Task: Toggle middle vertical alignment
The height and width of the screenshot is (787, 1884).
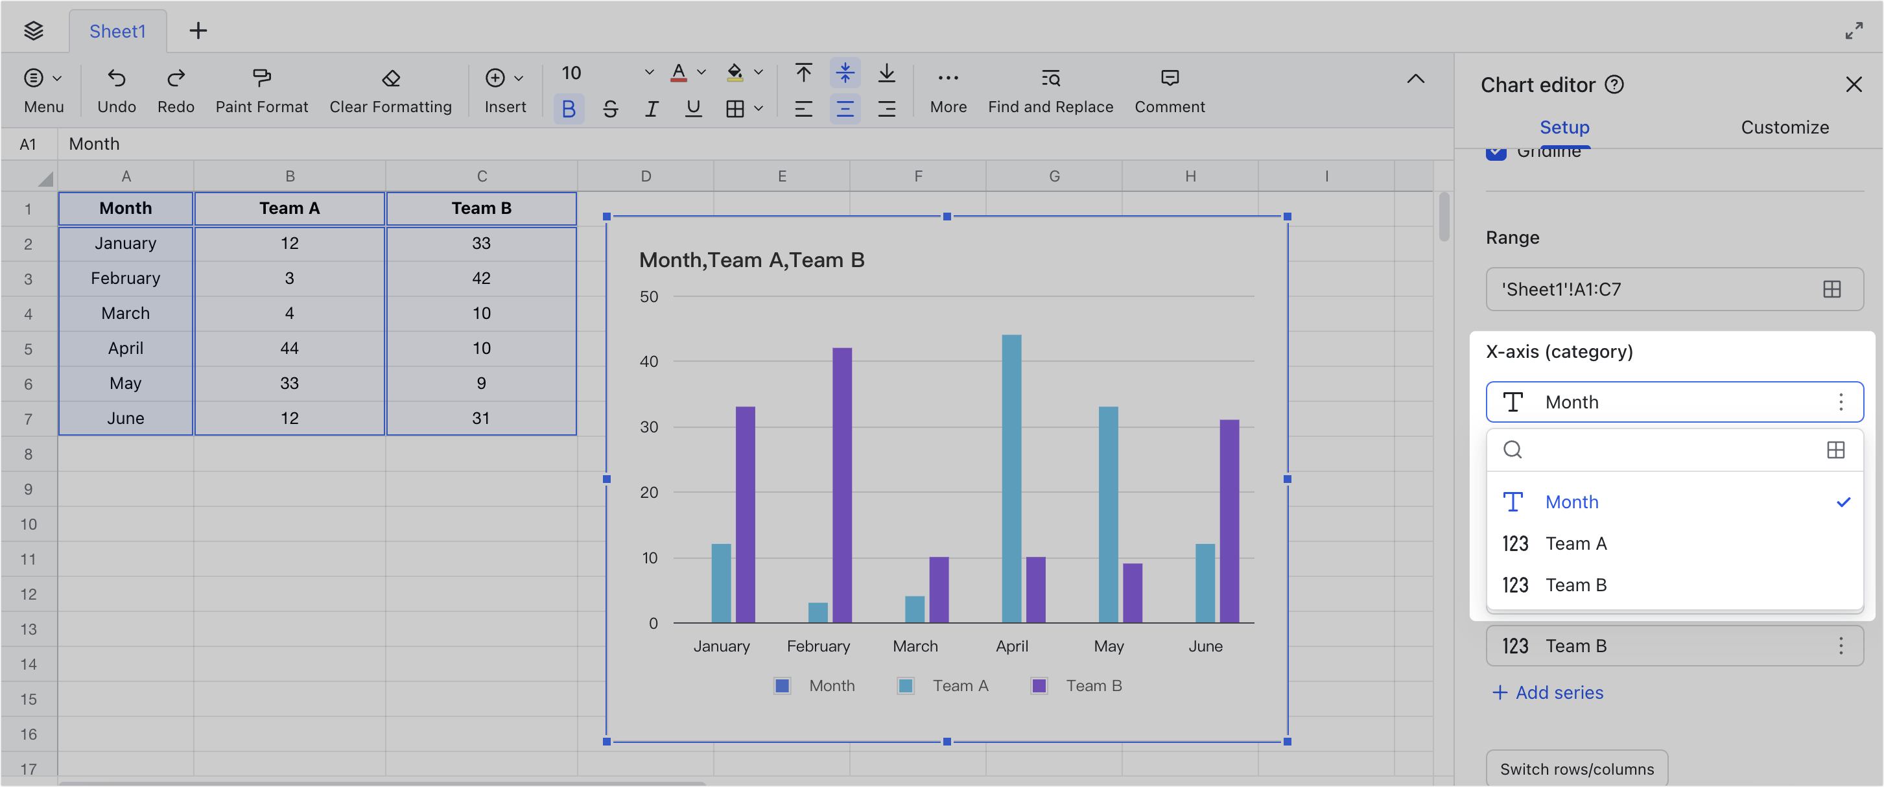Action: 845,73
